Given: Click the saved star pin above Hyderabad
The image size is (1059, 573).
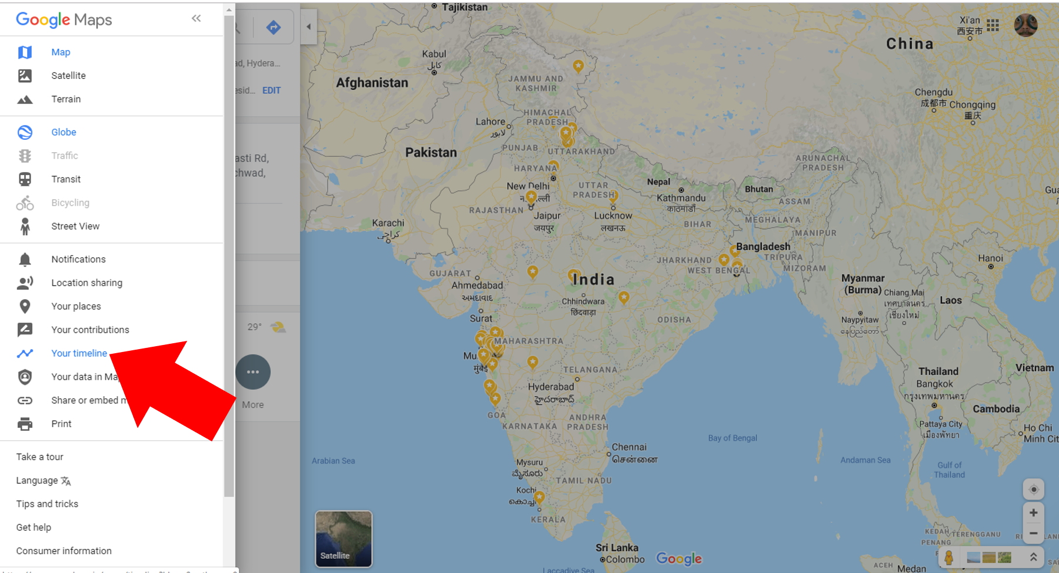Looking at the screenshot, I should pos(532,363).
